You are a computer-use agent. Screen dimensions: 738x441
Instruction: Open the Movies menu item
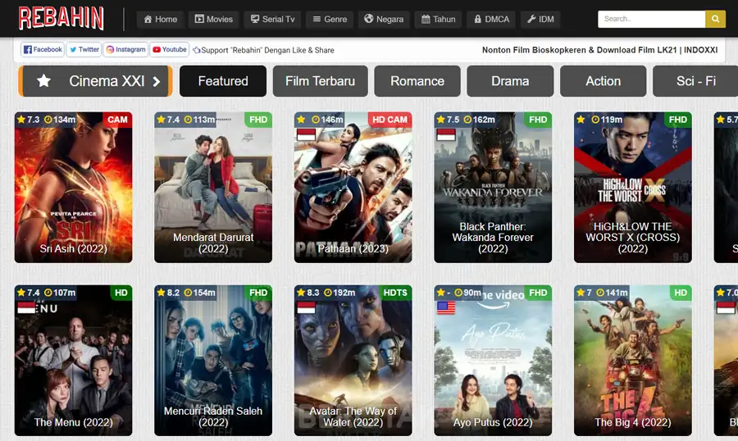pyautogui.click(x=214, y=20)
